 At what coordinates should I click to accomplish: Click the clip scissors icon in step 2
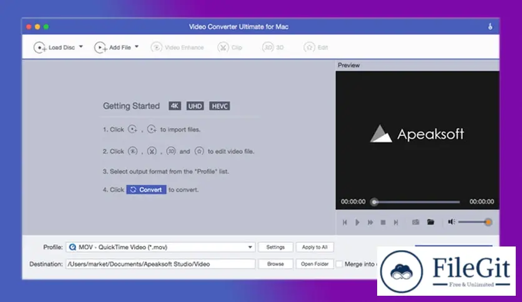[x=152, y=152]
